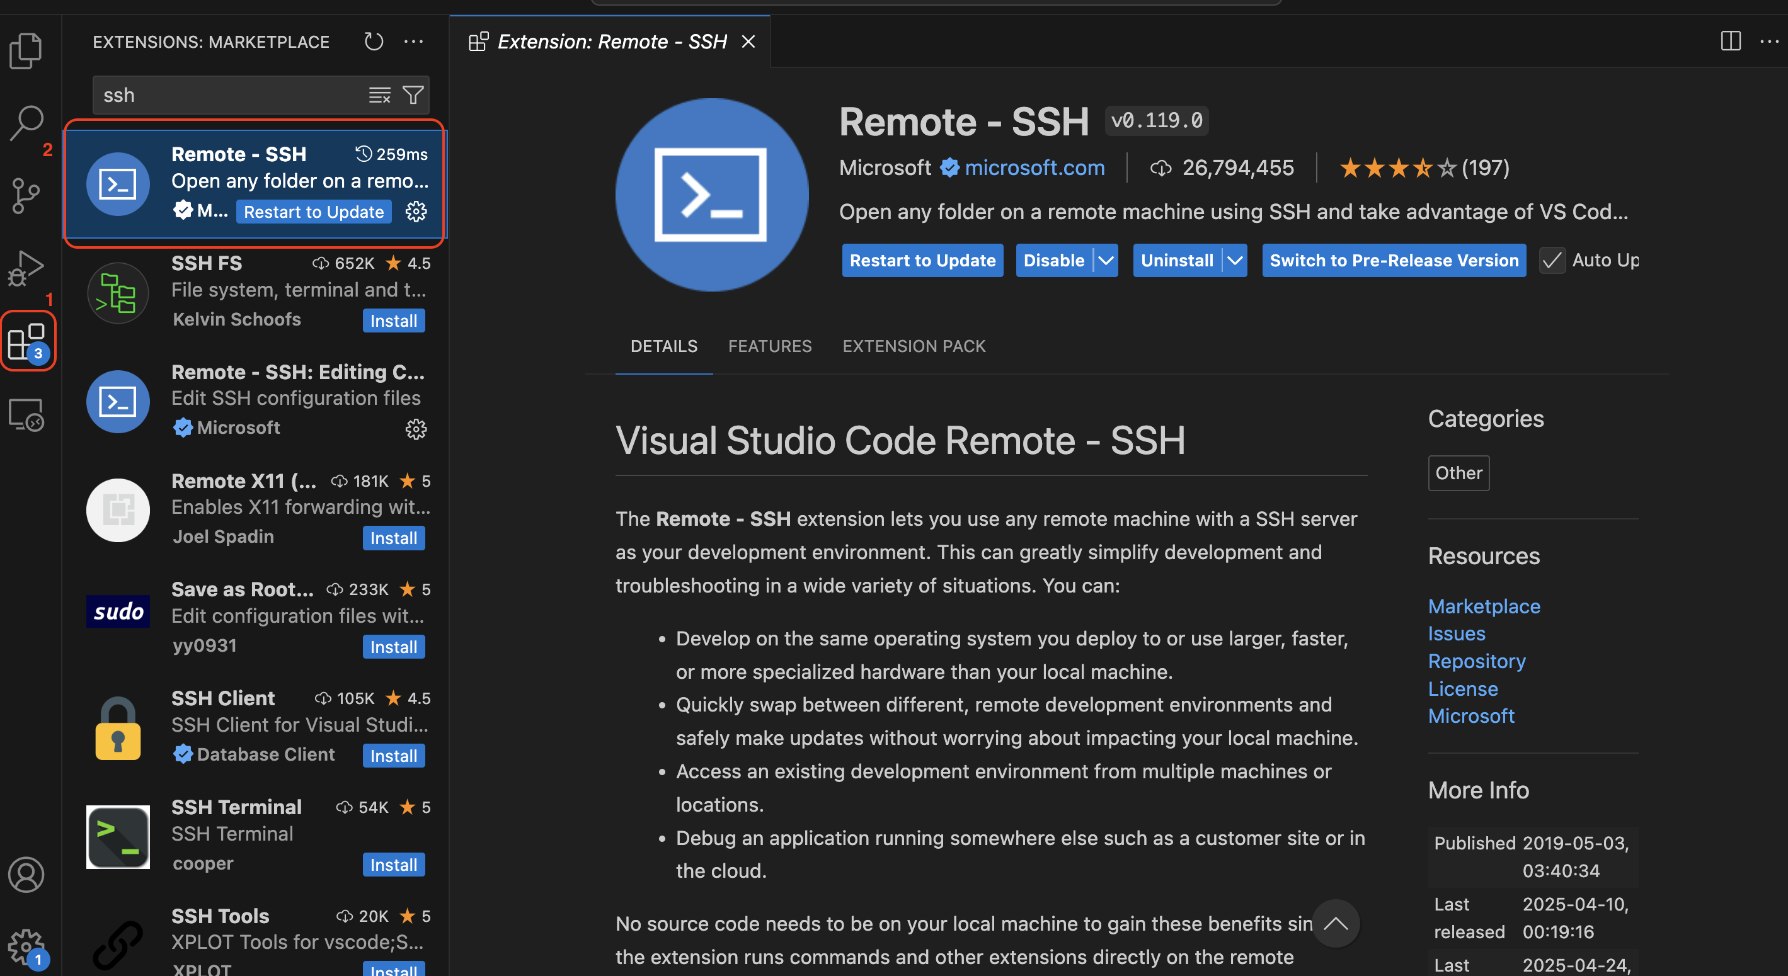The height and width of the screenshot is (976, 1788).
Task: Select the Remote X11 extension icon
Action: (x=118, y=510)
